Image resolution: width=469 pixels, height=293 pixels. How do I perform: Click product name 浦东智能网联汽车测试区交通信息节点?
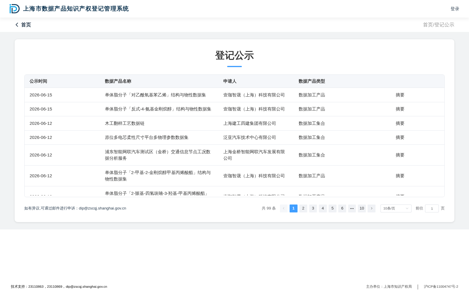(x=158, y=155)
